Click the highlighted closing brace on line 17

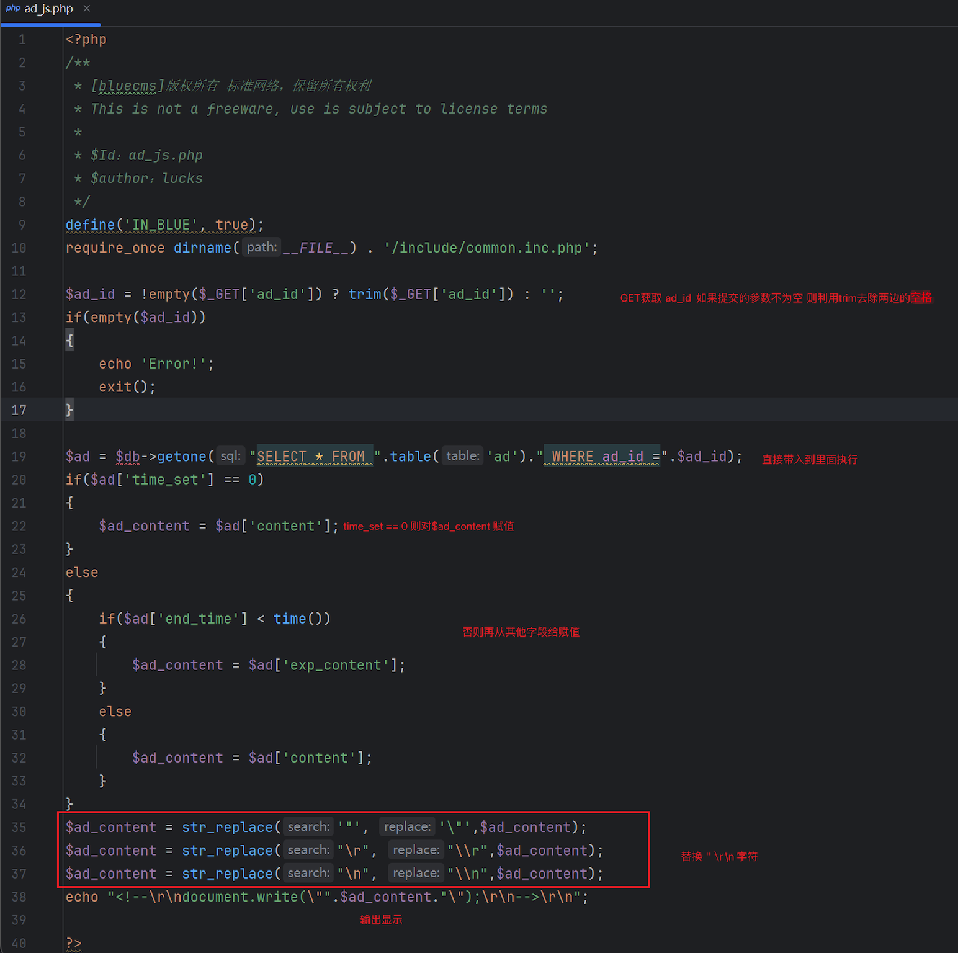tap(69, 410)
